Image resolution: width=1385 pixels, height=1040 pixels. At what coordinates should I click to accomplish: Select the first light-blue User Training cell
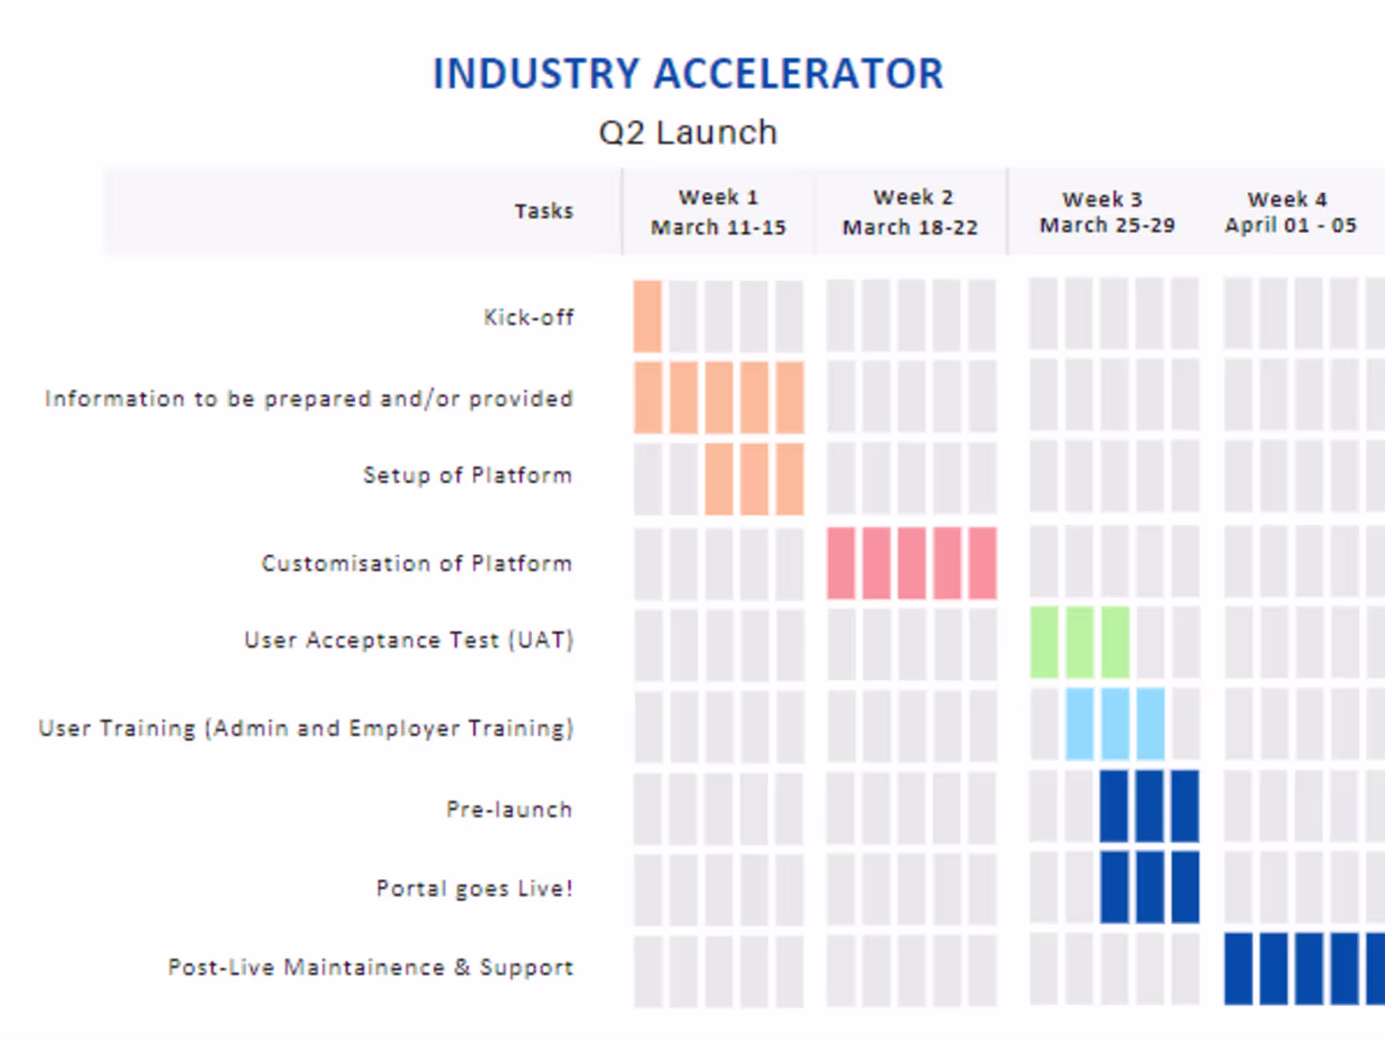[x=1079, y=723]
